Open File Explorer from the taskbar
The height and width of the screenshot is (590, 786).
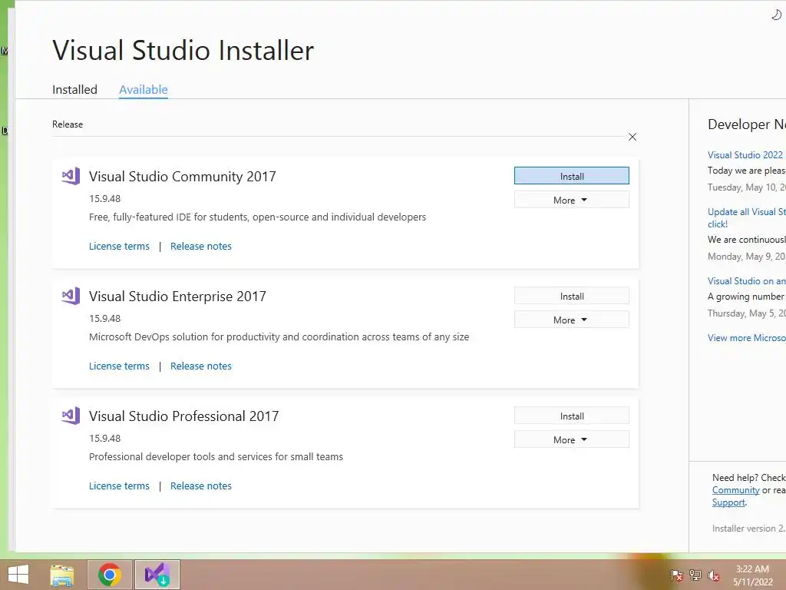click(62, 575)
